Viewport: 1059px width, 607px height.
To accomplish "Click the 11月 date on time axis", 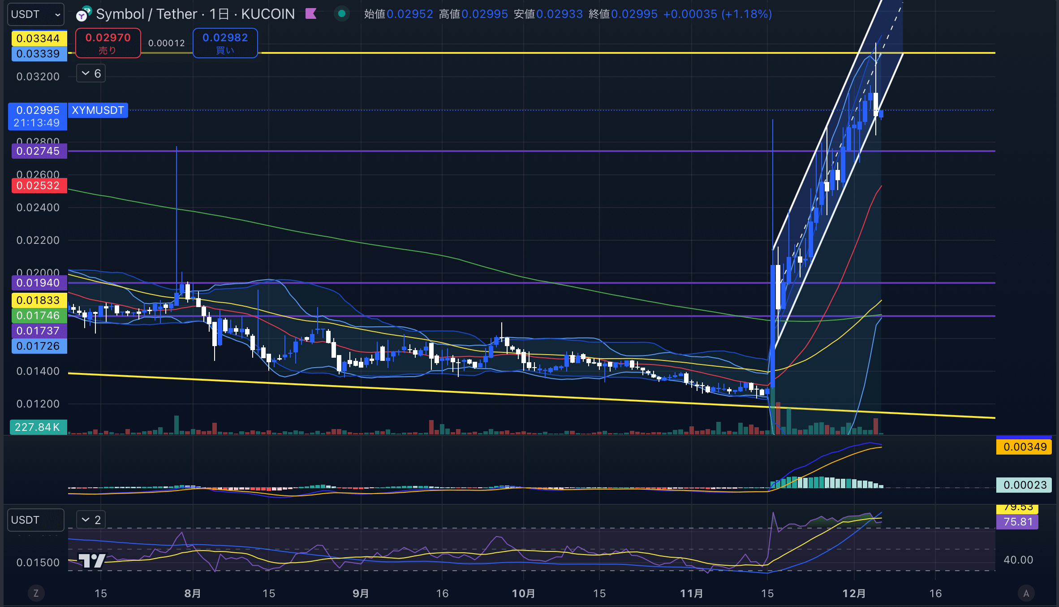I will 691,594.
